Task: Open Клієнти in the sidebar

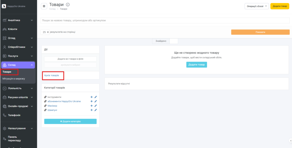Action: [x=13, y=29]
